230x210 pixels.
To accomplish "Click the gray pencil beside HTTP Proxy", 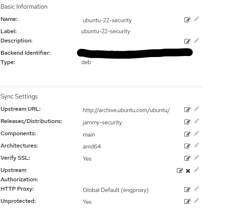I will [196, 189].
